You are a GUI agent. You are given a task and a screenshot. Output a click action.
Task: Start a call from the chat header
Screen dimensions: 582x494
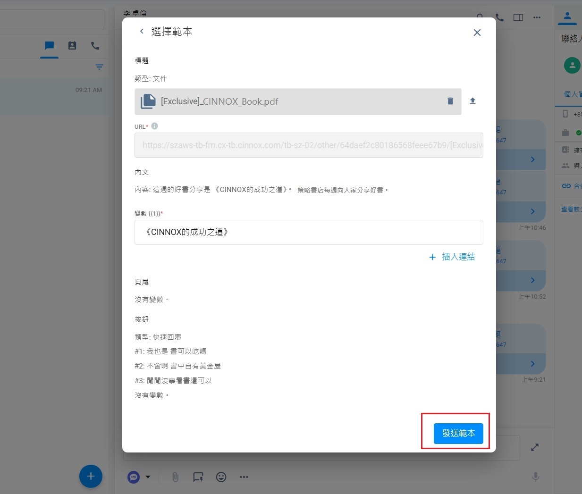[x=499, y=17]
